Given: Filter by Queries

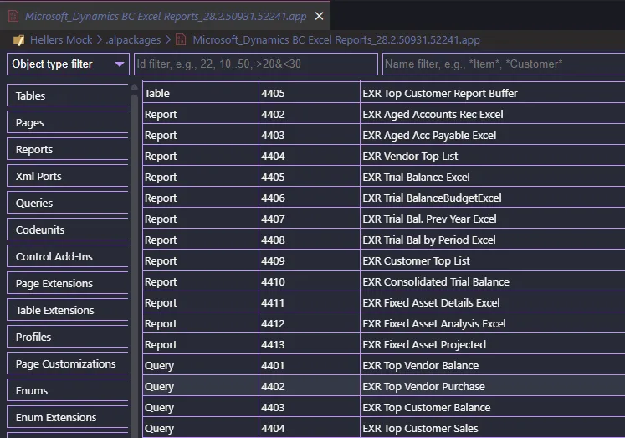Looking at the screenshot, I should pos(68,203).
